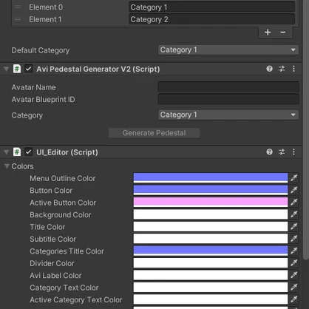Pick Button Color with eyedropper
Image resolution: width=309 pixels, height=309 pixels.
click(x=293, y=190)
